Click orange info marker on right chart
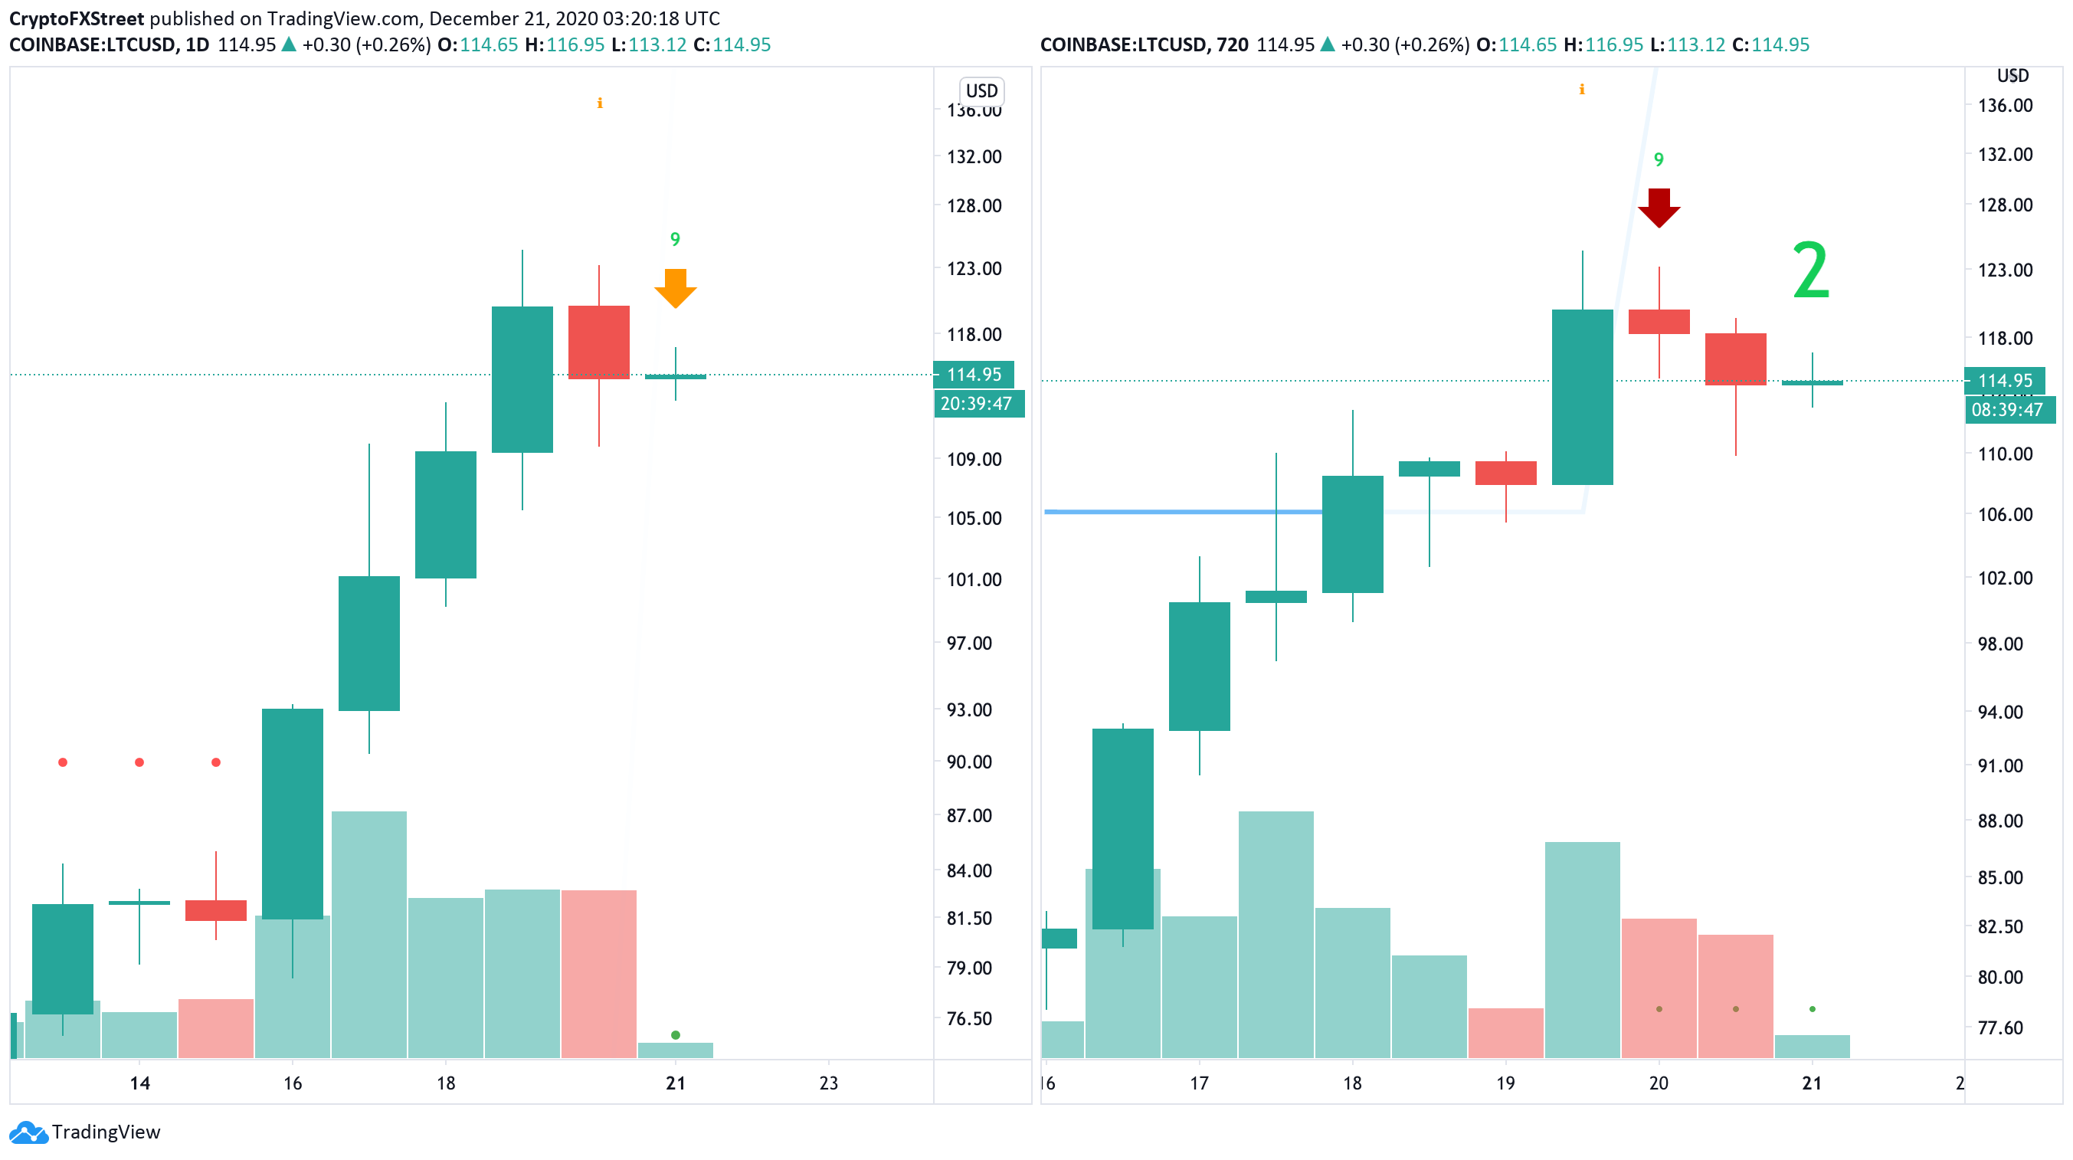 coord(1581,90)
